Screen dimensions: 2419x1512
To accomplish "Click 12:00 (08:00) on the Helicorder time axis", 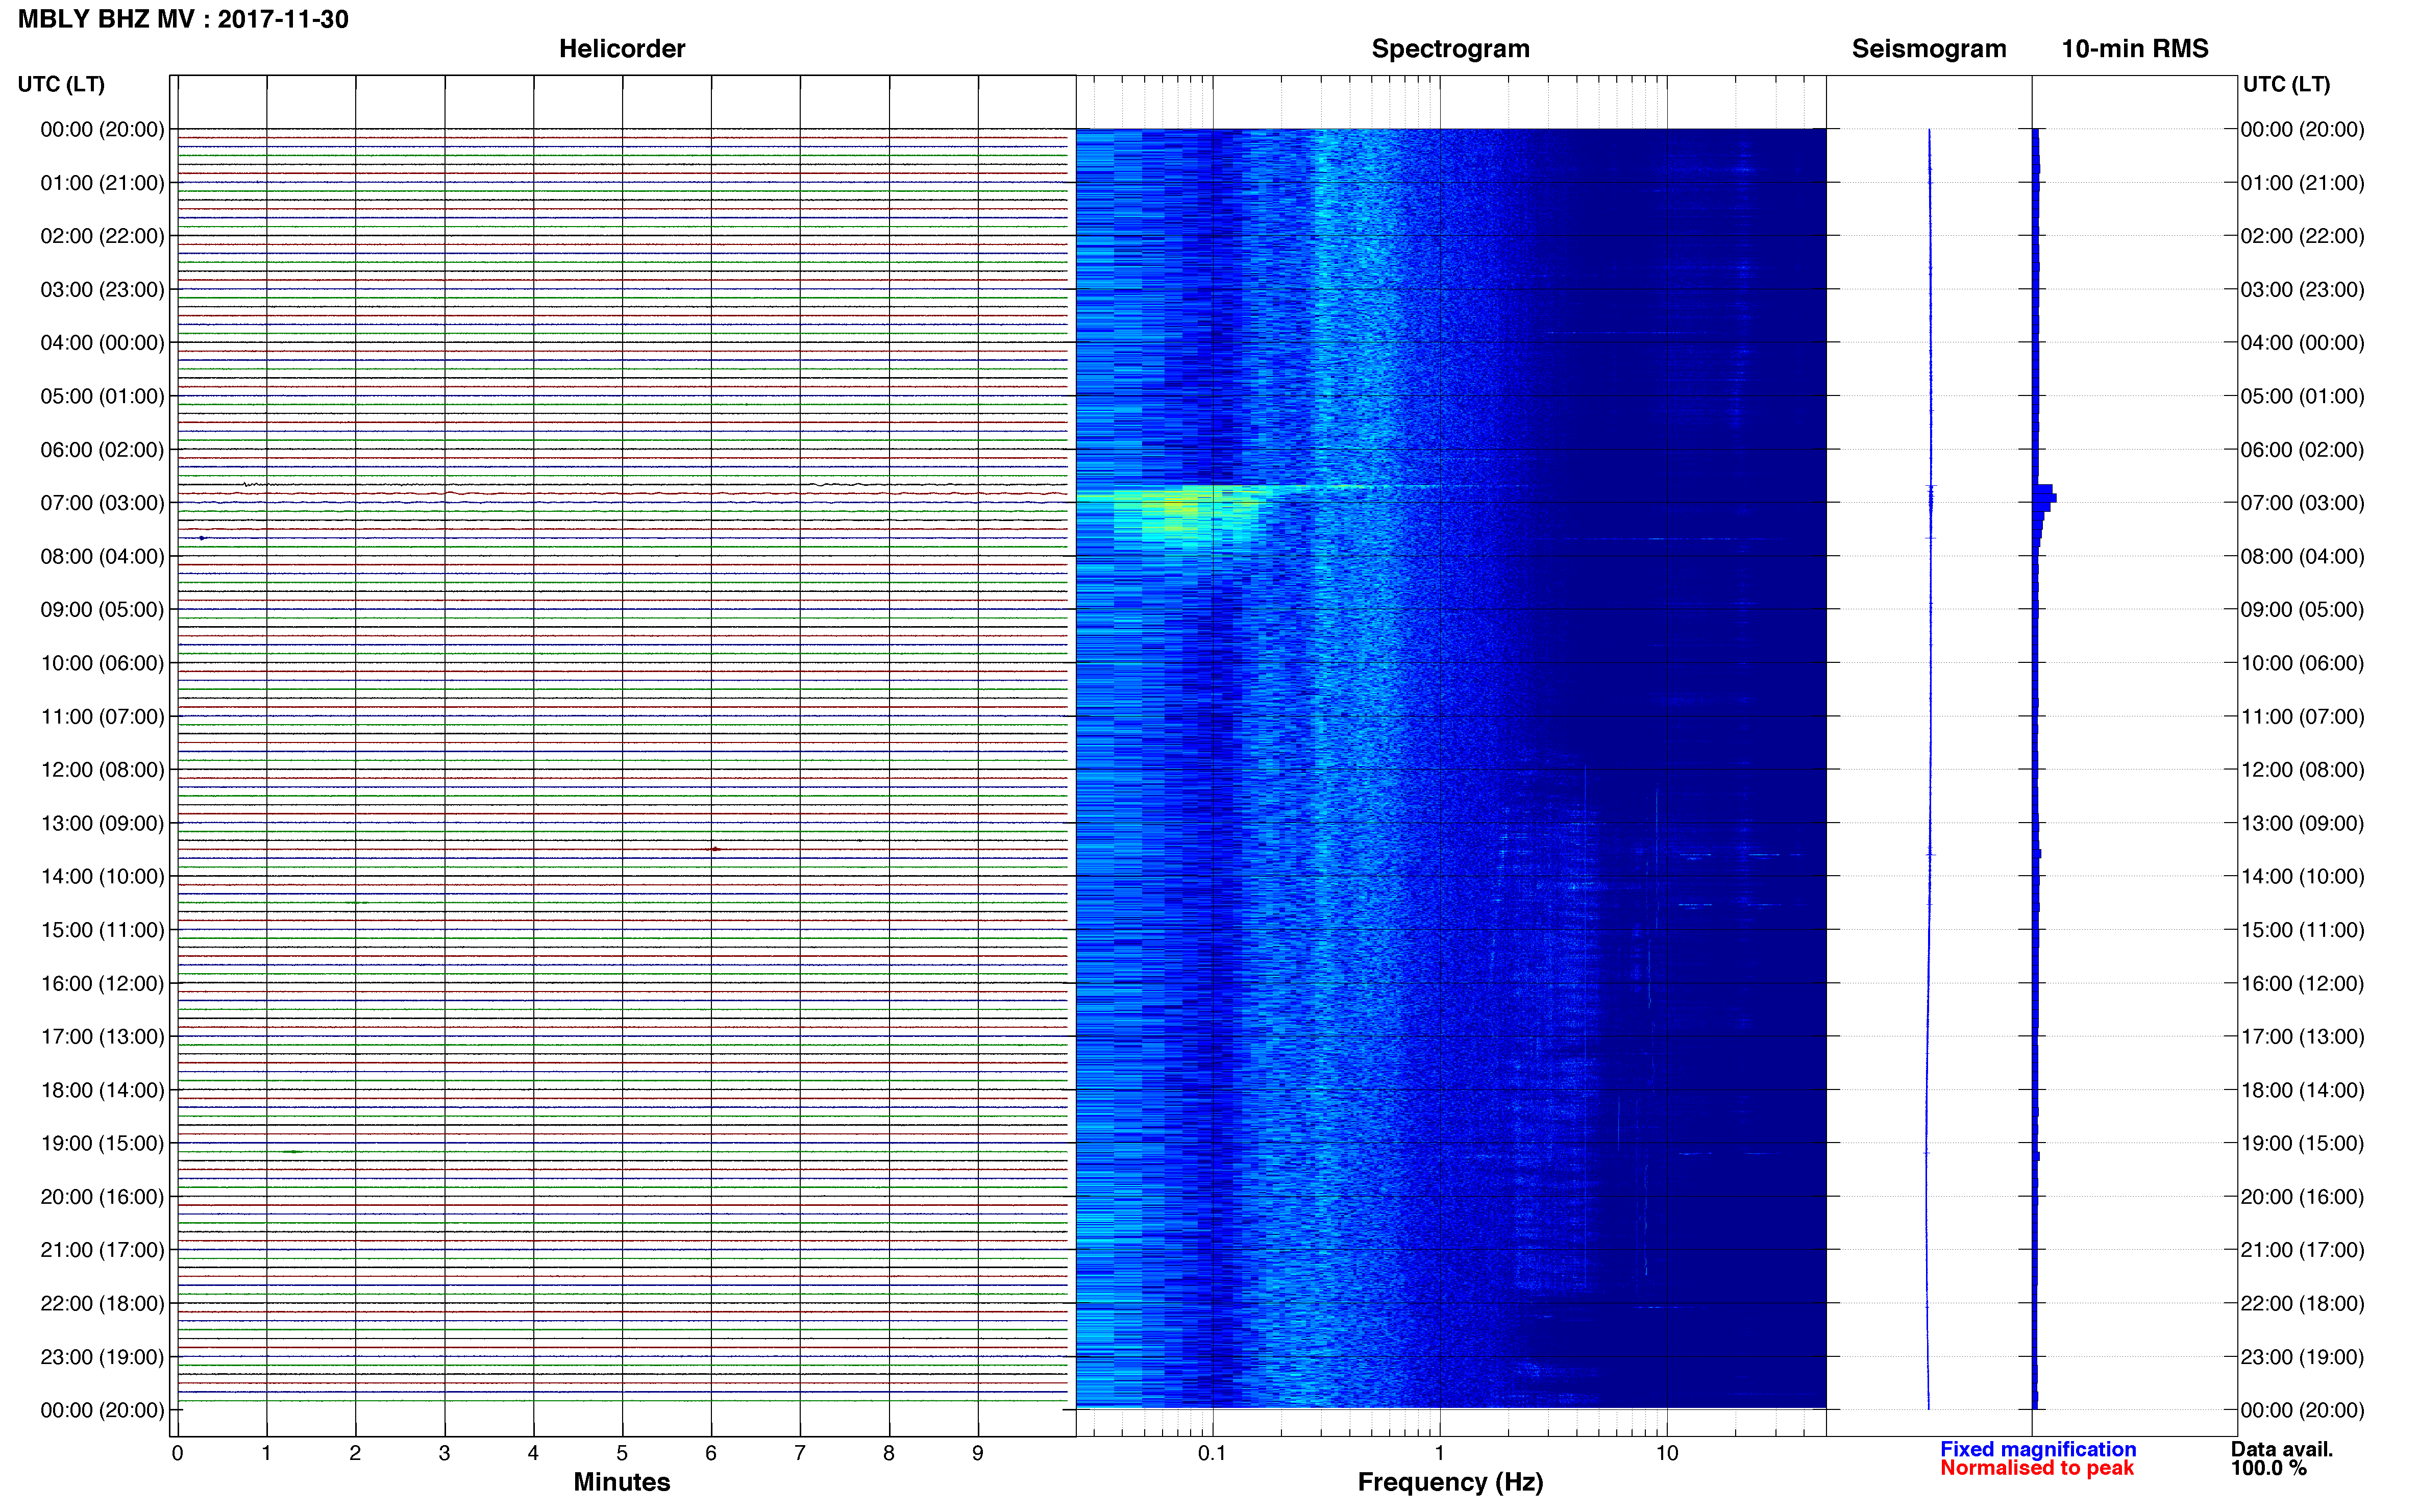I will tap(102, 770).
